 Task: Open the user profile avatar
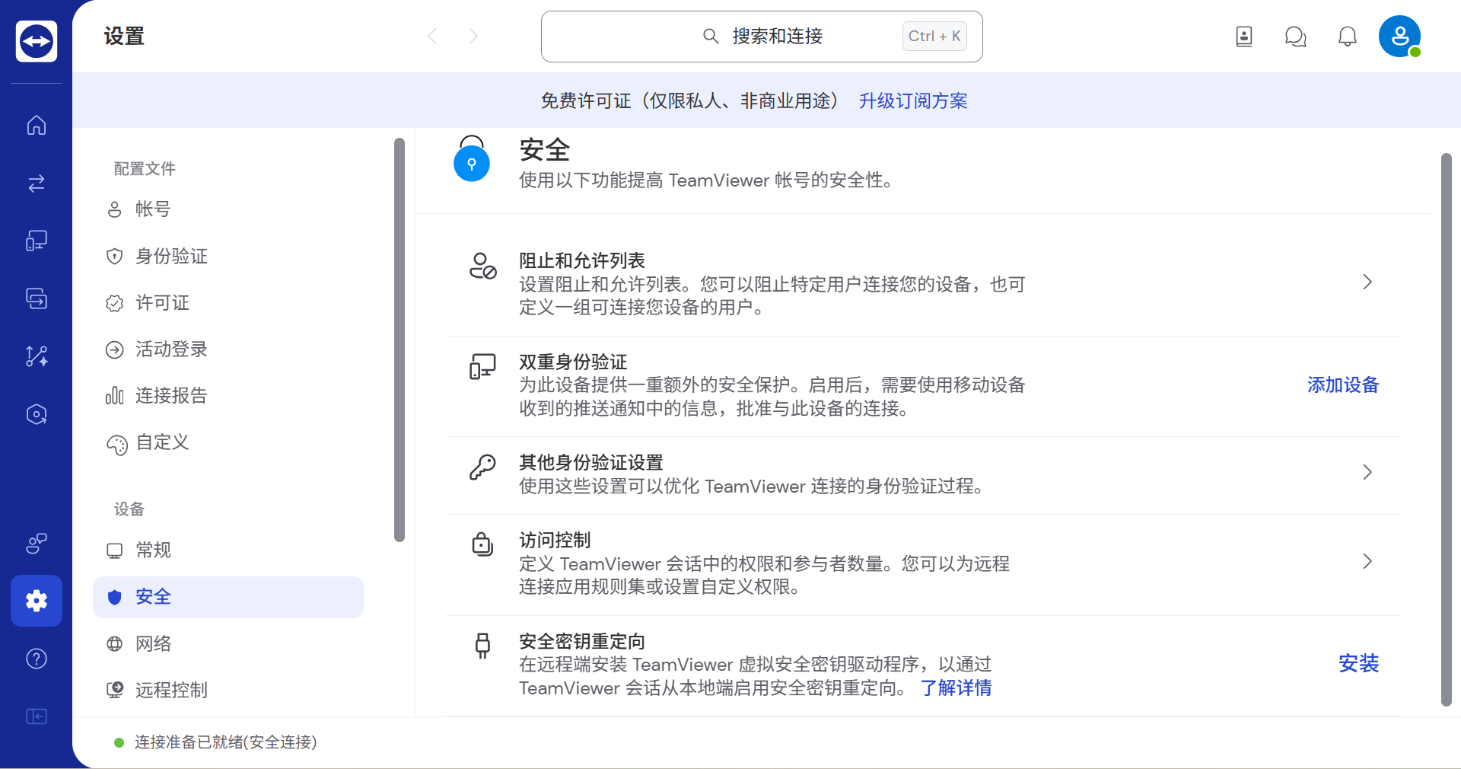(1400, 36)
